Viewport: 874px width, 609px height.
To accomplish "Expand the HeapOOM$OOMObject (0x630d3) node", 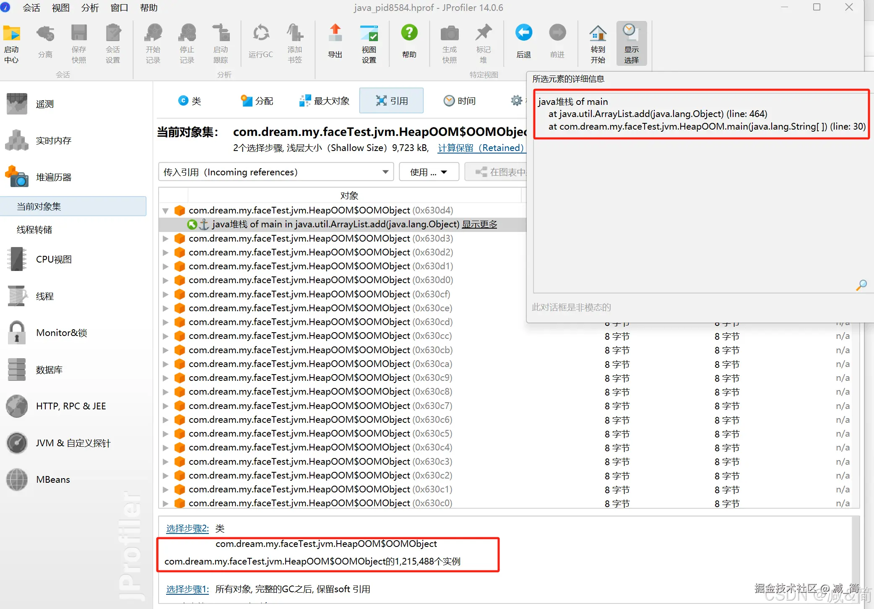I will [x=166, y=239].
